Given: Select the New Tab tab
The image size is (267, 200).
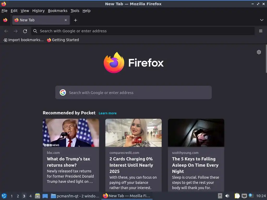Looking at the screenshot, I should 41,20.
